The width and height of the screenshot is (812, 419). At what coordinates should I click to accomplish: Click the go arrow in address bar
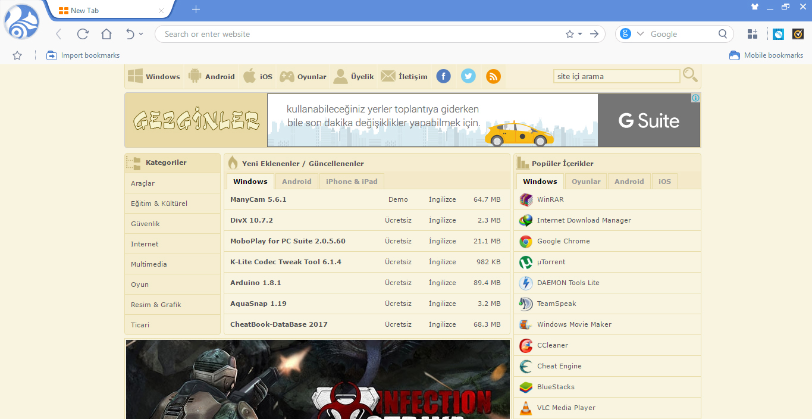point(594,34)
